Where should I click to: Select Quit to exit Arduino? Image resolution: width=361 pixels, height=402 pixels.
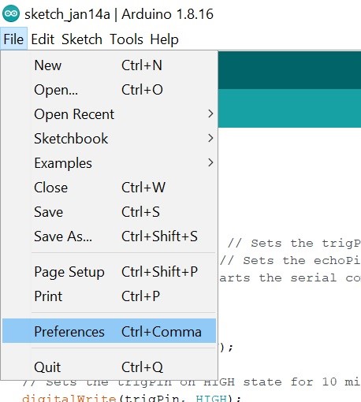109,367
